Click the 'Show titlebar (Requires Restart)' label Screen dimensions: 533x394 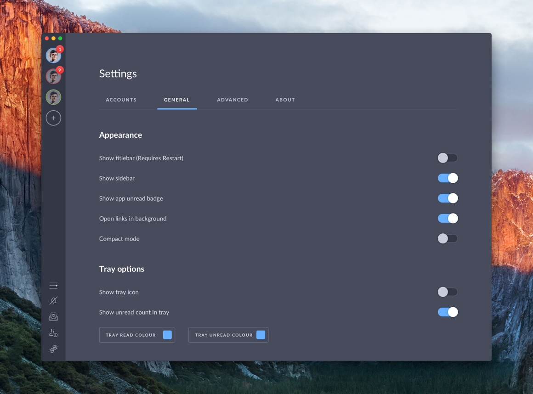[141, 158]
